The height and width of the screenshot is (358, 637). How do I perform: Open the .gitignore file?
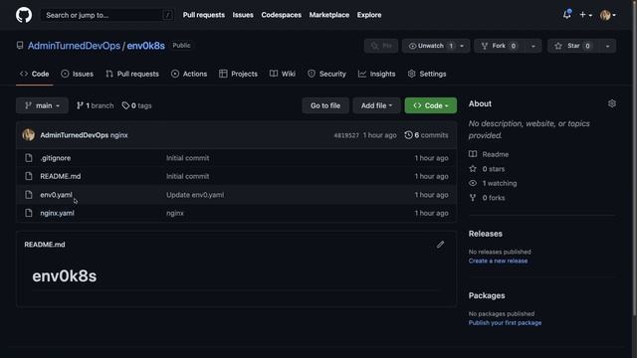(56, 158)
